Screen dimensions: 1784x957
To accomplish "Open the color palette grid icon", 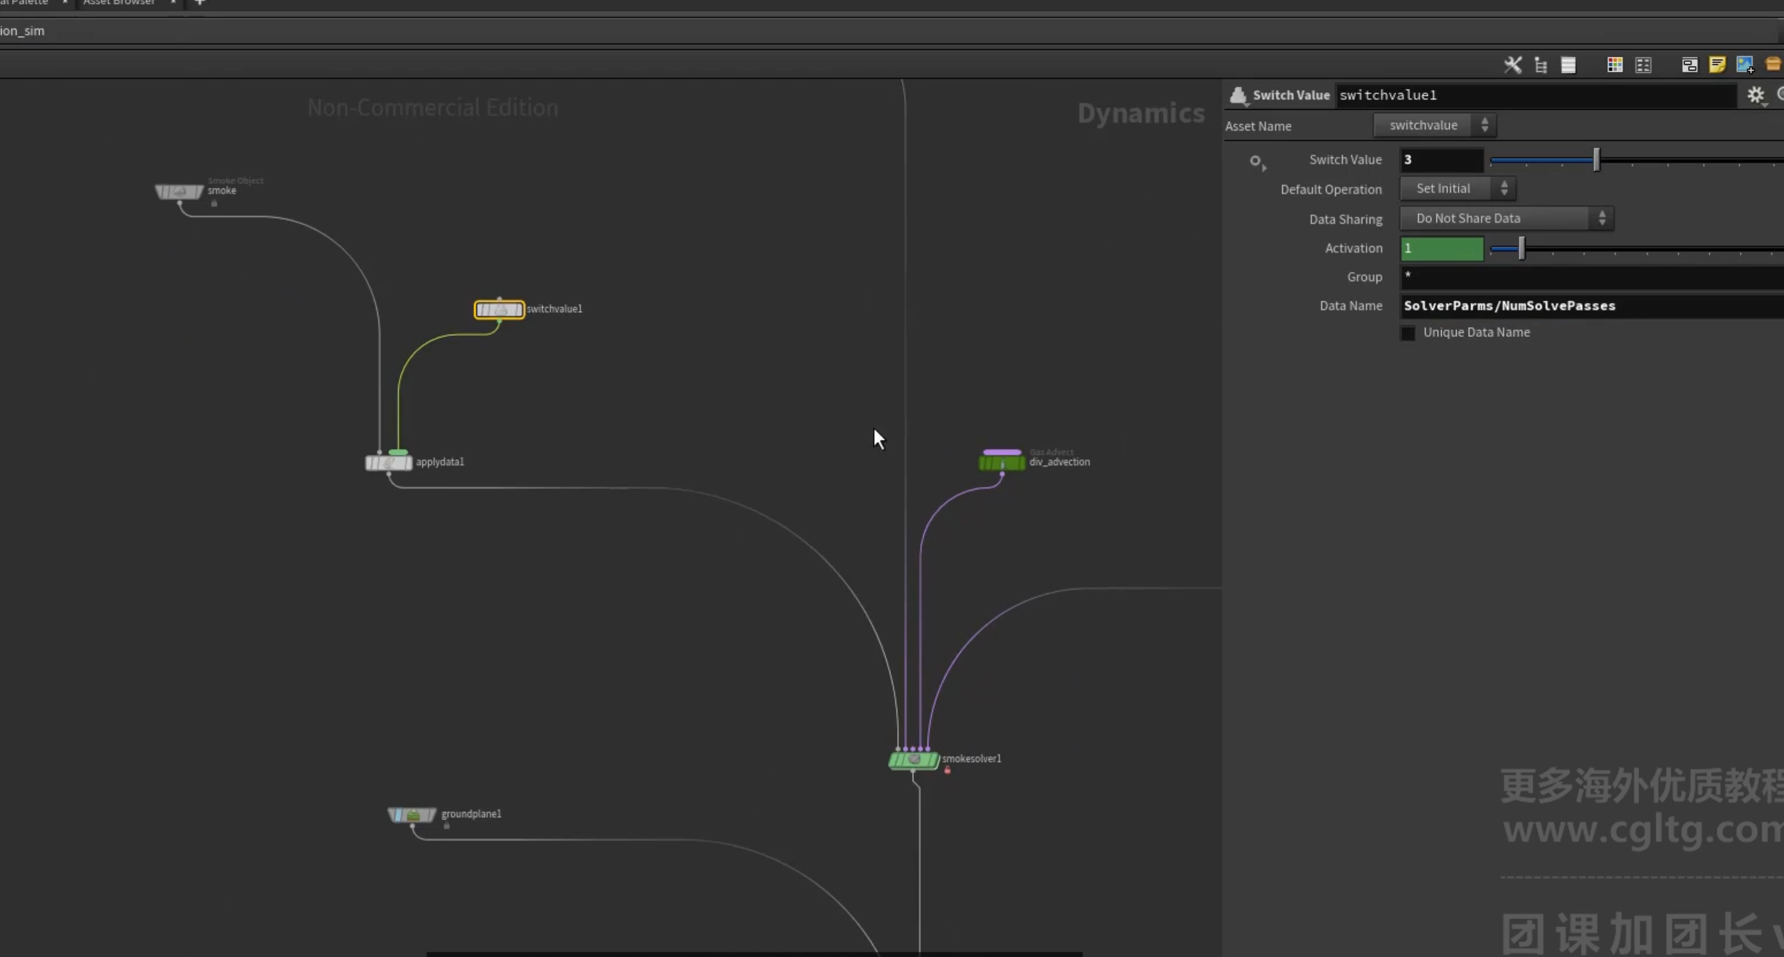I will point(1615,65).
